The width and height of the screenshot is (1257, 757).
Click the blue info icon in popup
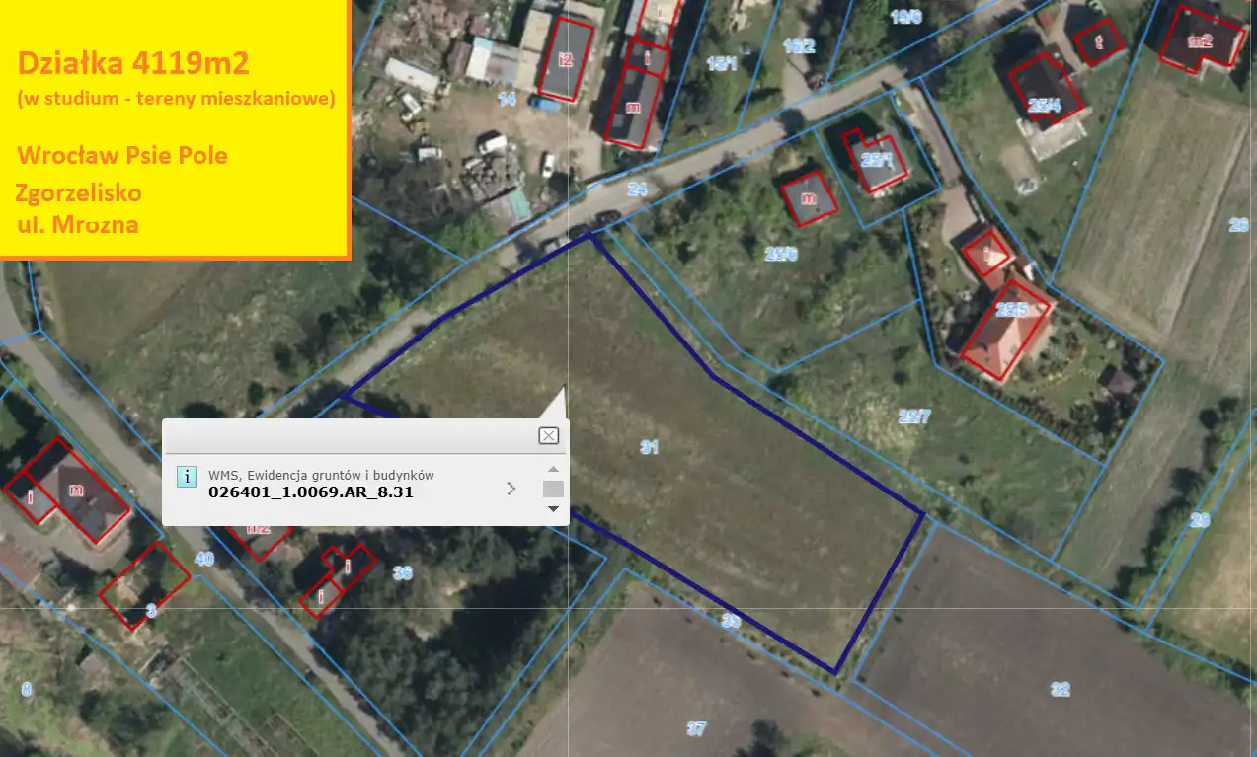tap(186, 477)
